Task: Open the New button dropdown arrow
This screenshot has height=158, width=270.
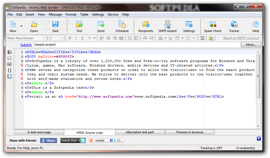Action: click(x=21, y=26)
